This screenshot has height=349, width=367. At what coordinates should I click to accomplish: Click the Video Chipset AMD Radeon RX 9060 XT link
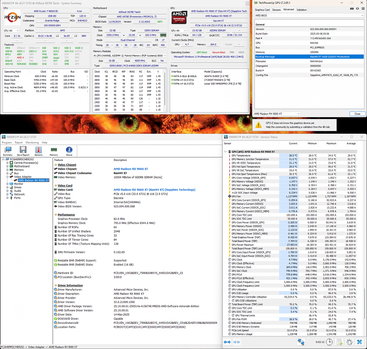(x=131, y=169)
